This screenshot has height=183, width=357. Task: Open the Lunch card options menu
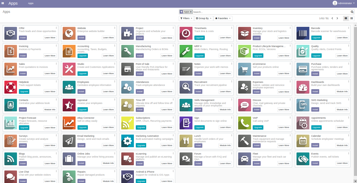point(232,135)
